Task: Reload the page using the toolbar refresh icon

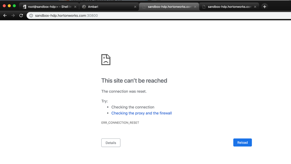Action: pos(21,16)
